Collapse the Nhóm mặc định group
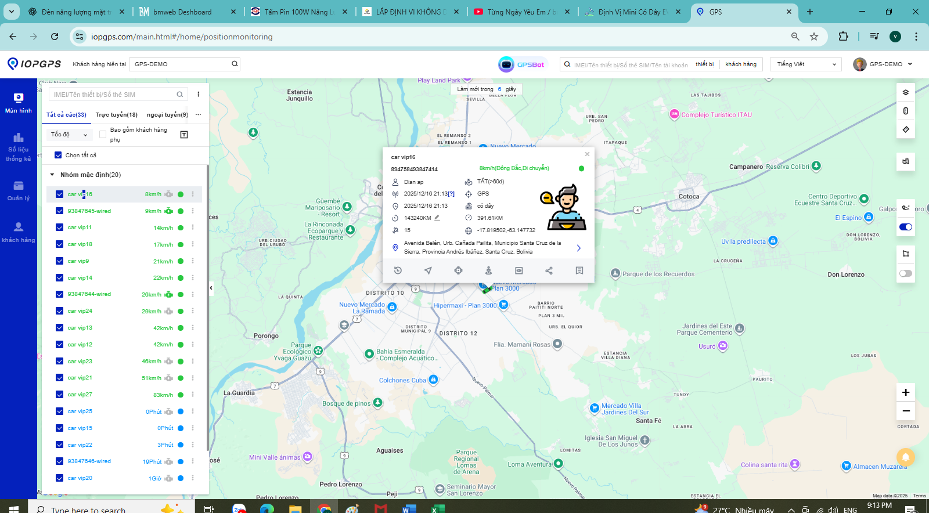The width and height of the screenshot is (929, 513). (x=52, y=175)
